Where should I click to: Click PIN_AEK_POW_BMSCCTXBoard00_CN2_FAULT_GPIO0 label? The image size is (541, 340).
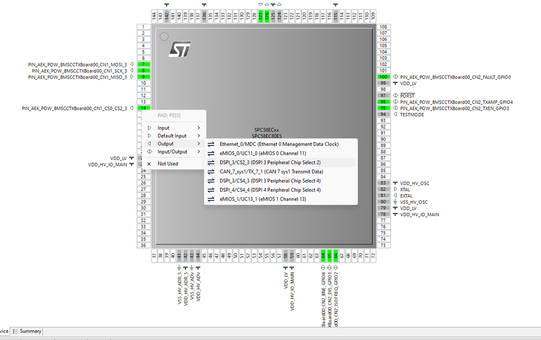(x=455, y=77)
